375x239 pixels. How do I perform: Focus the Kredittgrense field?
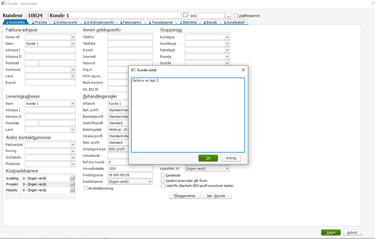tap(130, 175)
